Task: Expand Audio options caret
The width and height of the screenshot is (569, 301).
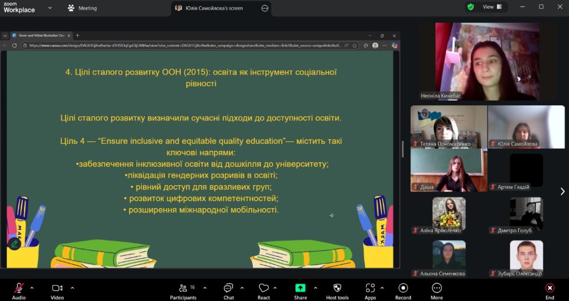Action: click(32, 288)
